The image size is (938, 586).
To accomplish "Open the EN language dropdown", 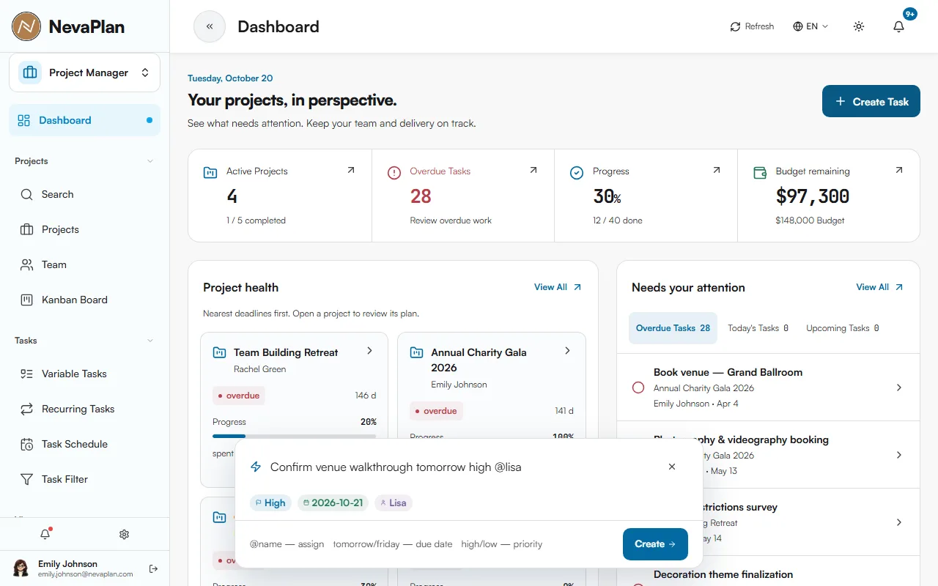I will [x=810, y=26].
